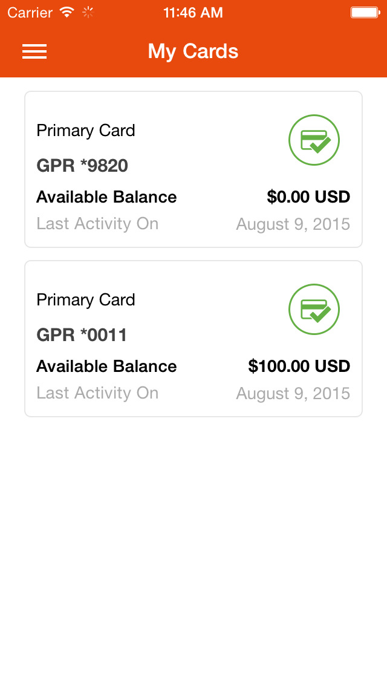Tap Primary Card label on GPR *0011 card
Image resolution: width=387 pixels, height=687 pixels.
86,300
